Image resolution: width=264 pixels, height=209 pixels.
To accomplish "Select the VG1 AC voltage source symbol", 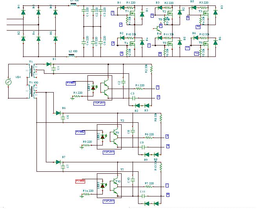I will click(x=8, y=82).
